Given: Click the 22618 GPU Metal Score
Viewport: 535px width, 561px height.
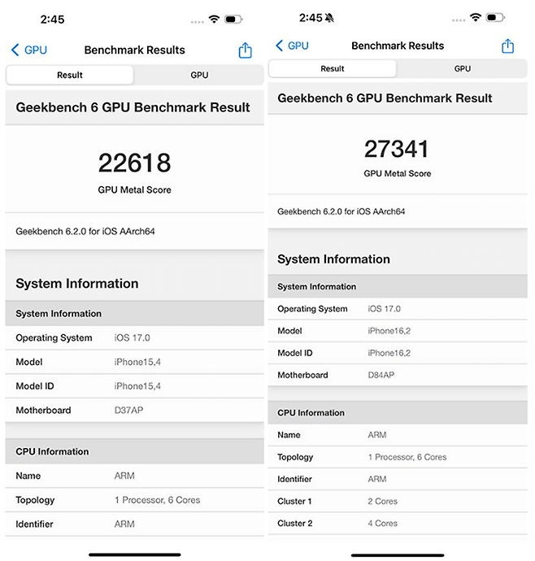Looking at the screenshot, I should (x=134, y=163).
